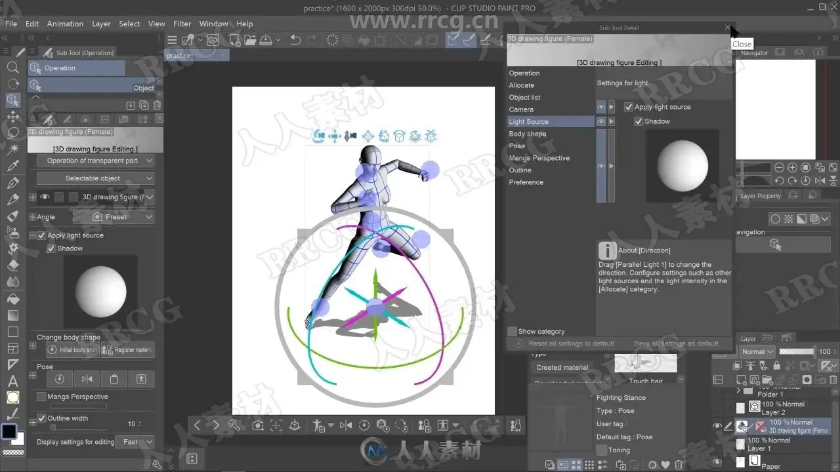Screen dimensions: 840x472
Task: Click camera preset icon in object launcher
Action: coord(258,425)
